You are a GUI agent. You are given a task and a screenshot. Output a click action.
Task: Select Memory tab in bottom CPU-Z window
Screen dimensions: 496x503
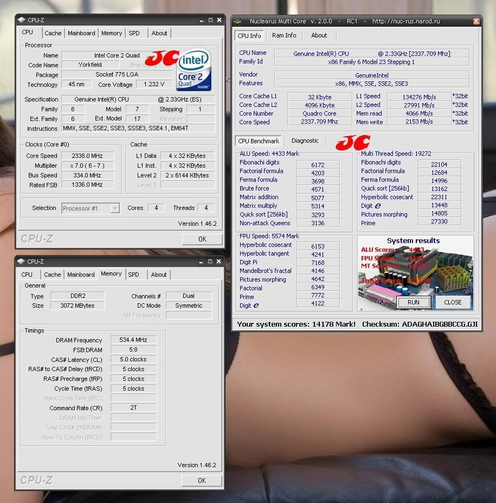point(111,273)
